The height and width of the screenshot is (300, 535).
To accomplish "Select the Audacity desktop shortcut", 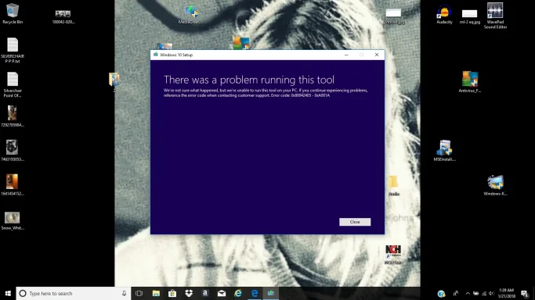I will pos(444,14).
